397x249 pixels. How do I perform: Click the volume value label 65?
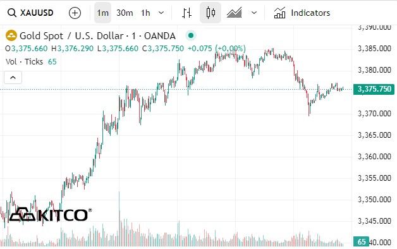point(362,241)
